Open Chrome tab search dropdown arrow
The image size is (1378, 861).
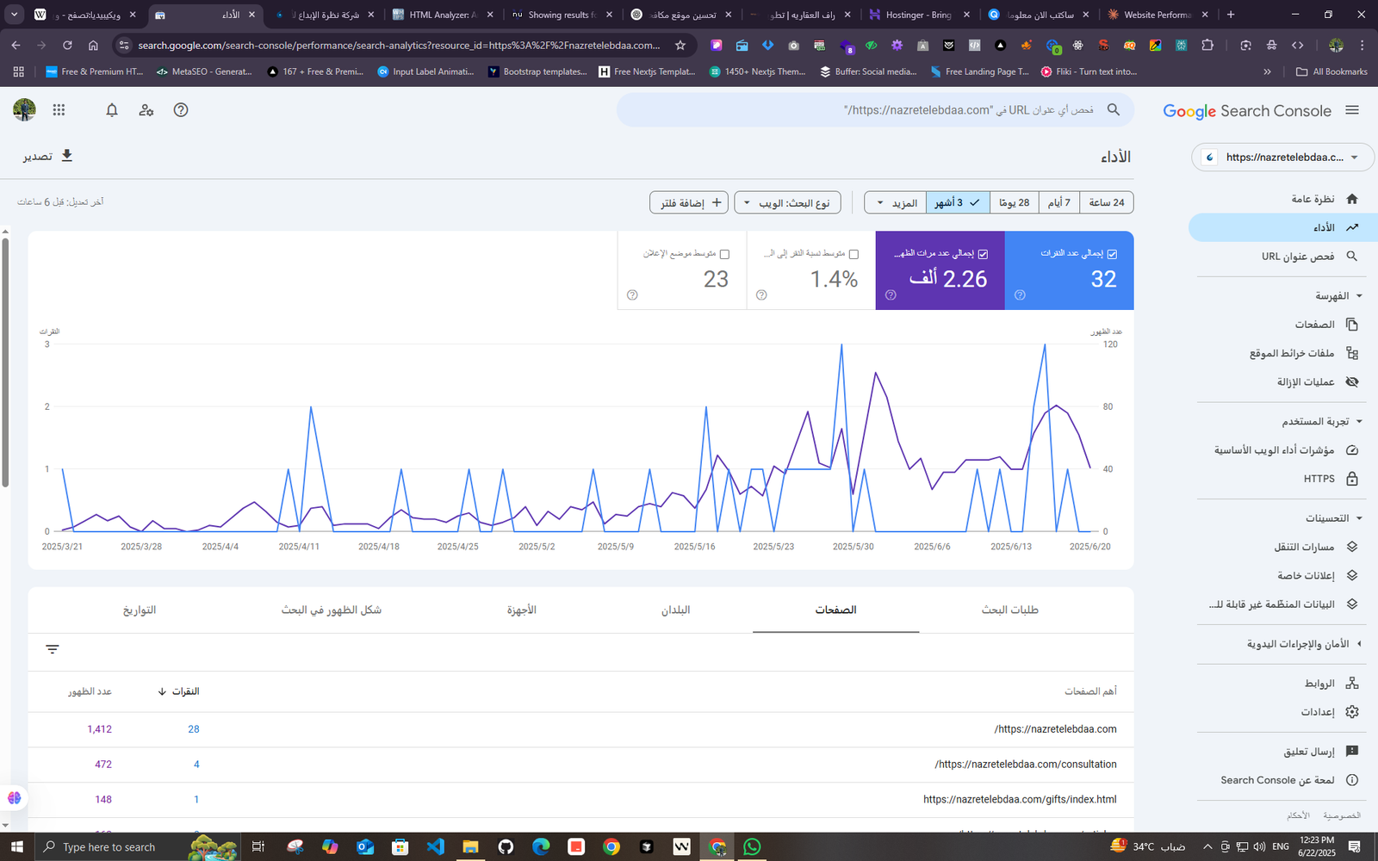14,15
